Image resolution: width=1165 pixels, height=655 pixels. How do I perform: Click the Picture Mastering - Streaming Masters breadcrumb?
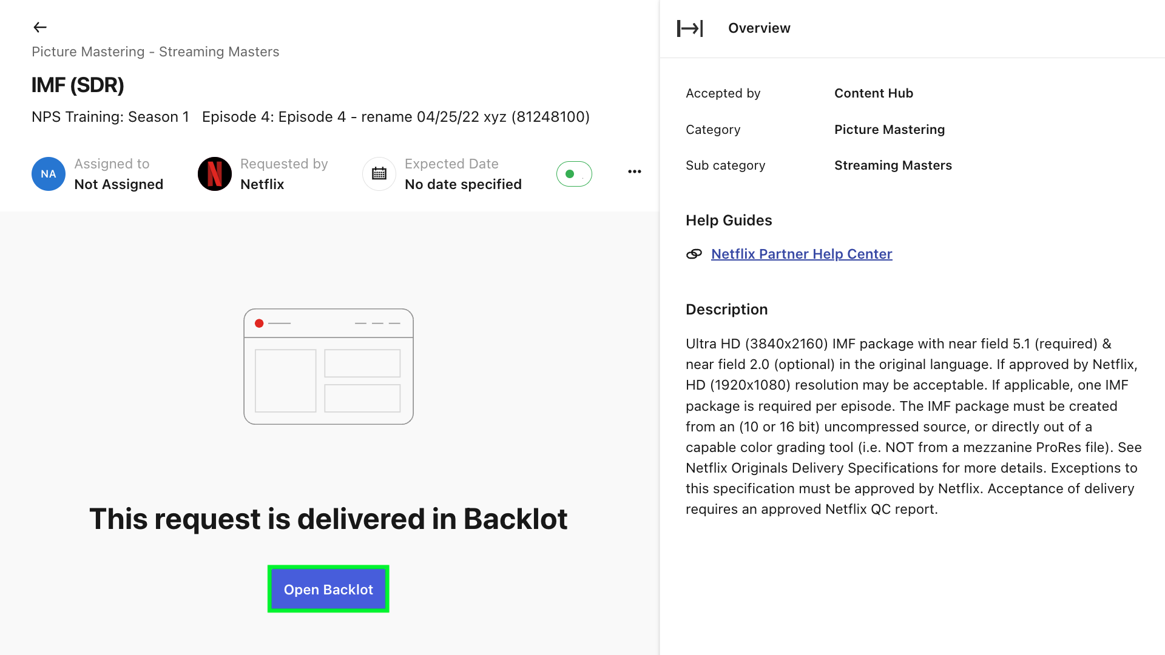pos(155,52)
